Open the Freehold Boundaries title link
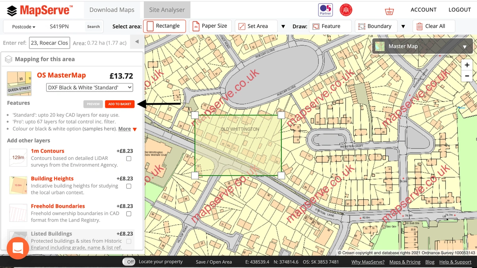This screenshot has height=268, width=477. pyautogui.click(x=58, y=206)
